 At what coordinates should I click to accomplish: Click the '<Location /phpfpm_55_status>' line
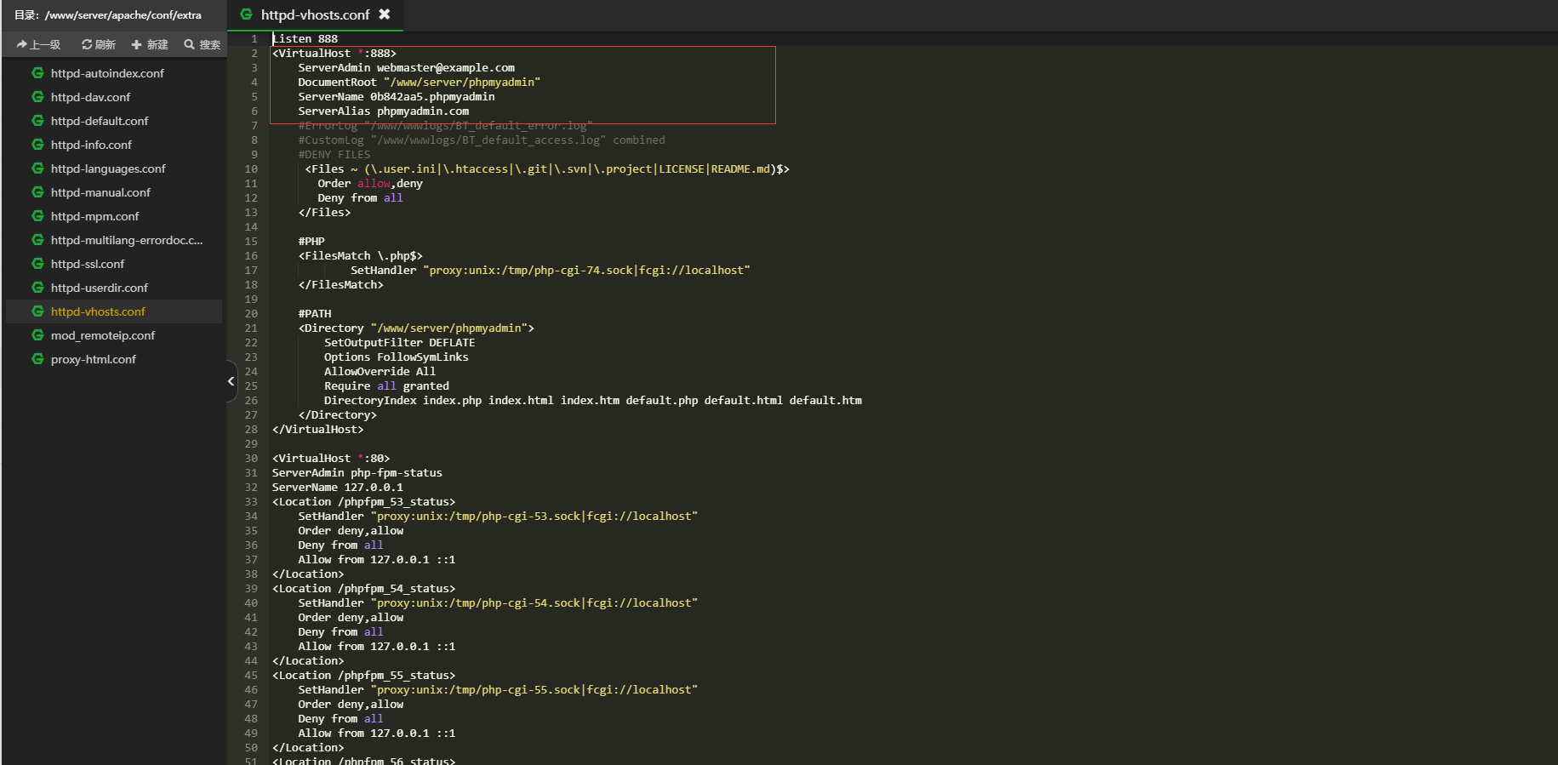[x=364, y=676]
